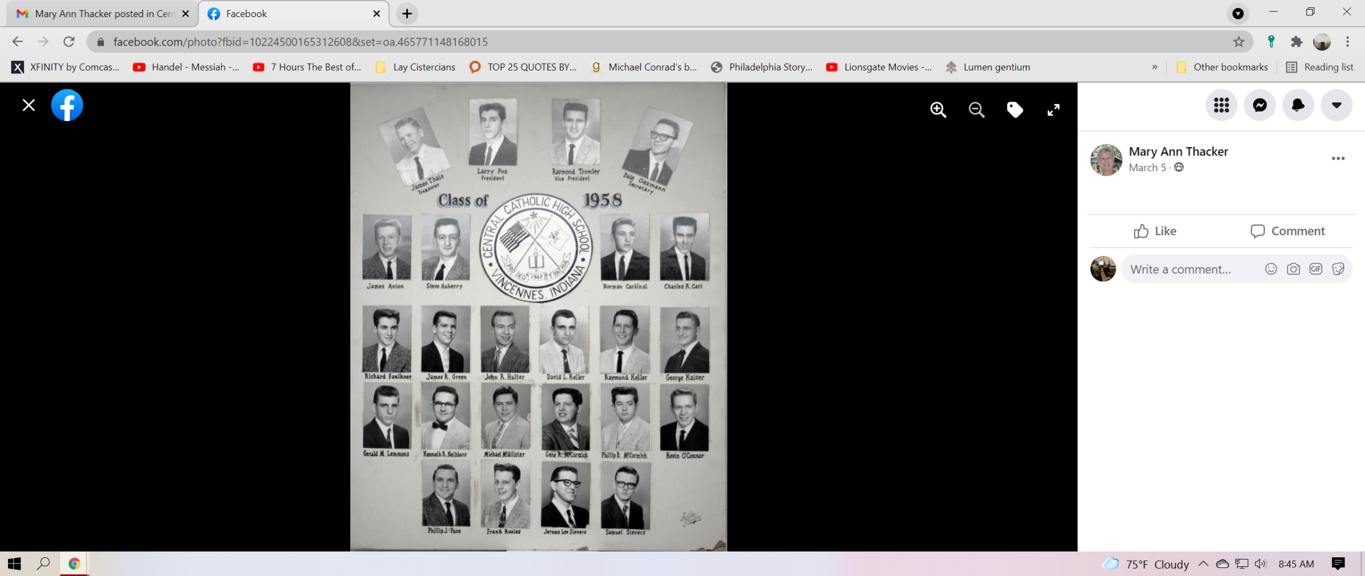
Task: Show hidden bookmarks with the chevron
Action: (1155, 67)
